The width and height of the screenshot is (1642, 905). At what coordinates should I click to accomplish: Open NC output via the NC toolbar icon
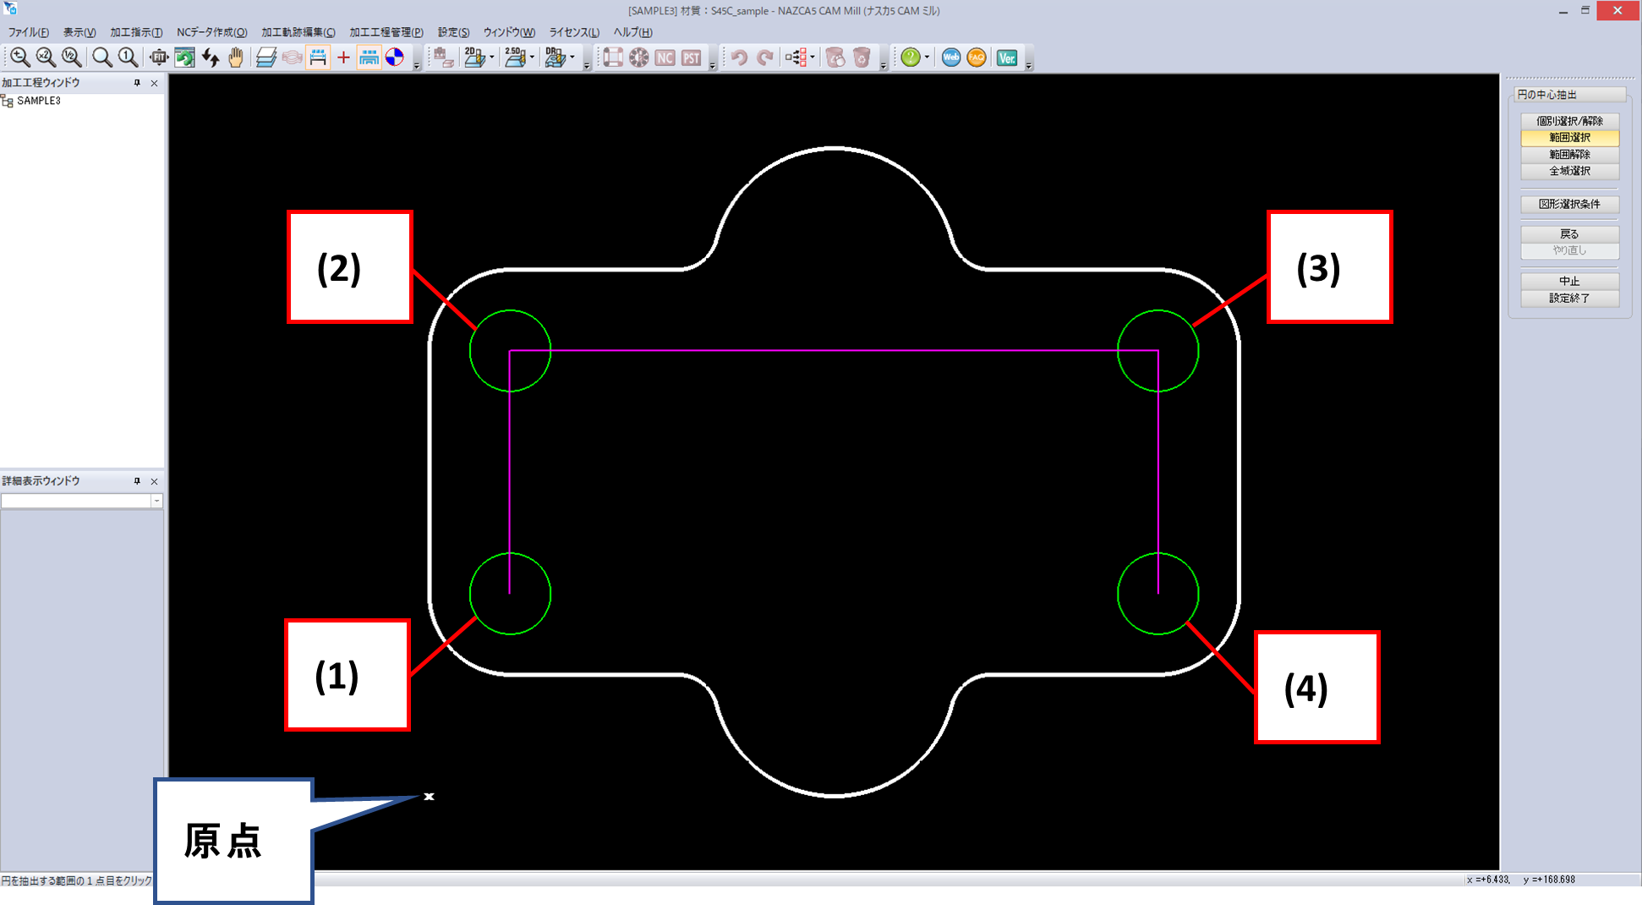pyautogui.click(x=666, y=58)
